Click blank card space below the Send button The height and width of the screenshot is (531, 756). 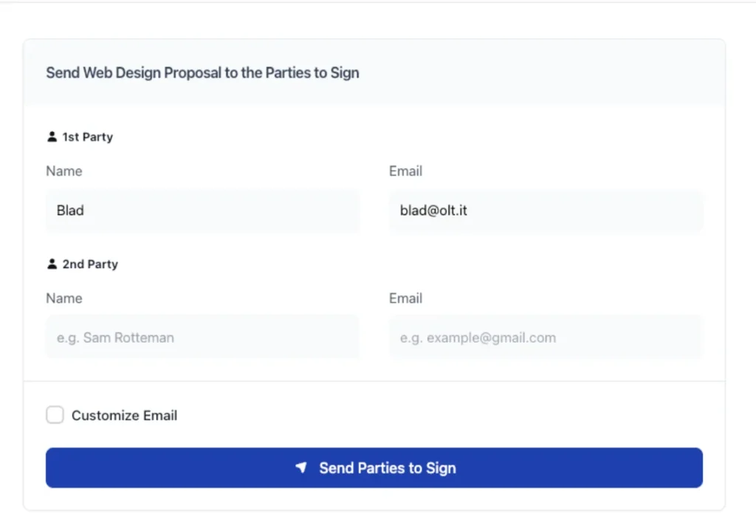click(374, 499)
